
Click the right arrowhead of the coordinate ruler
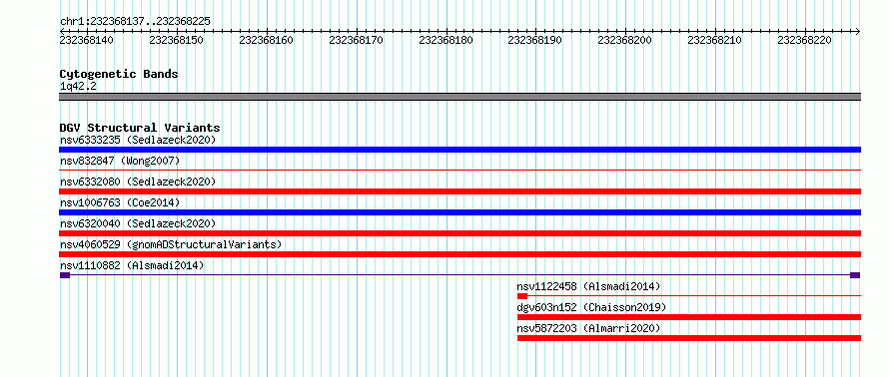[x=858, y=31]
